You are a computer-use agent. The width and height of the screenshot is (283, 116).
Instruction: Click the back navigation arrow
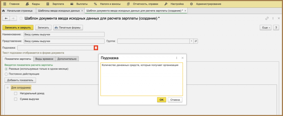pyautogui.click(x=6, y=18)
